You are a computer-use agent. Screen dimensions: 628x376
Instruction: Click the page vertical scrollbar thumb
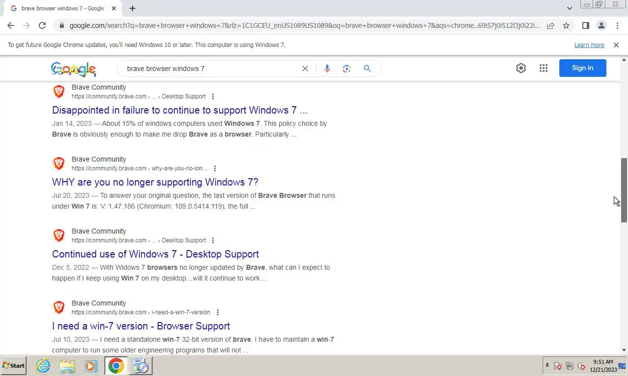click(624, 190)
